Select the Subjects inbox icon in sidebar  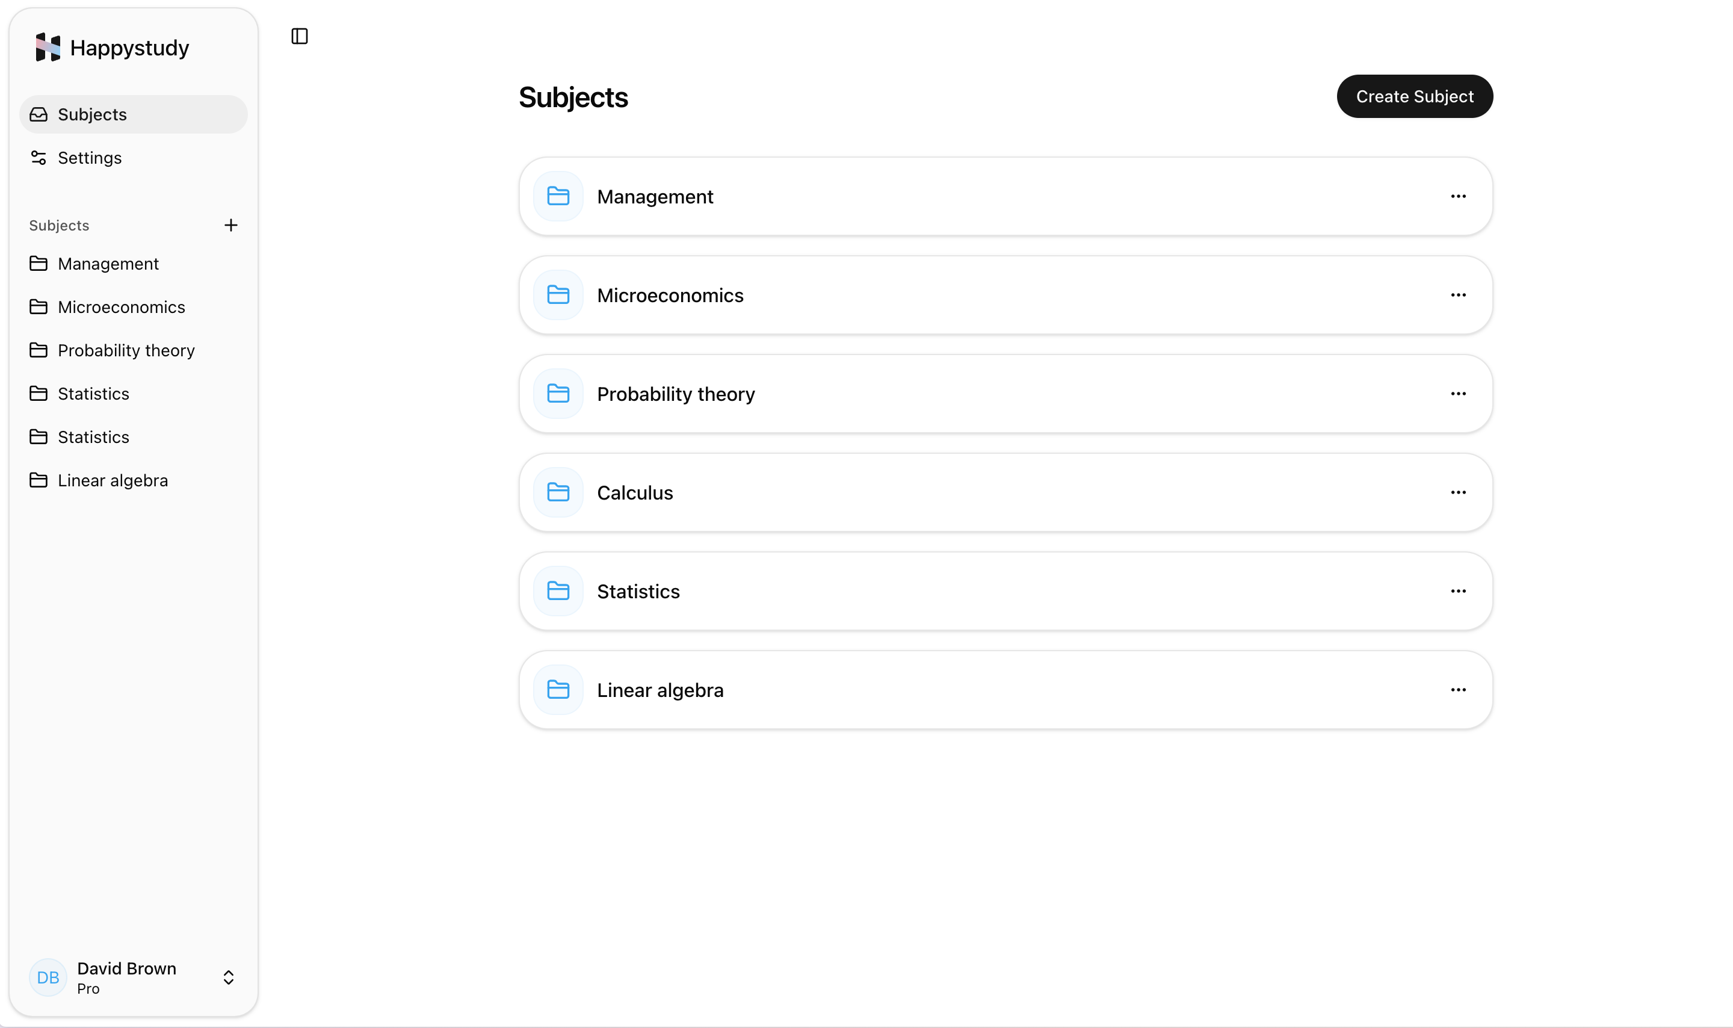coord(38,114)
